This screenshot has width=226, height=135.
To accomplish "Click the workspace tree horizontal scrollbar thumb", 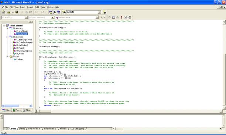I will [x=12, y=106].
